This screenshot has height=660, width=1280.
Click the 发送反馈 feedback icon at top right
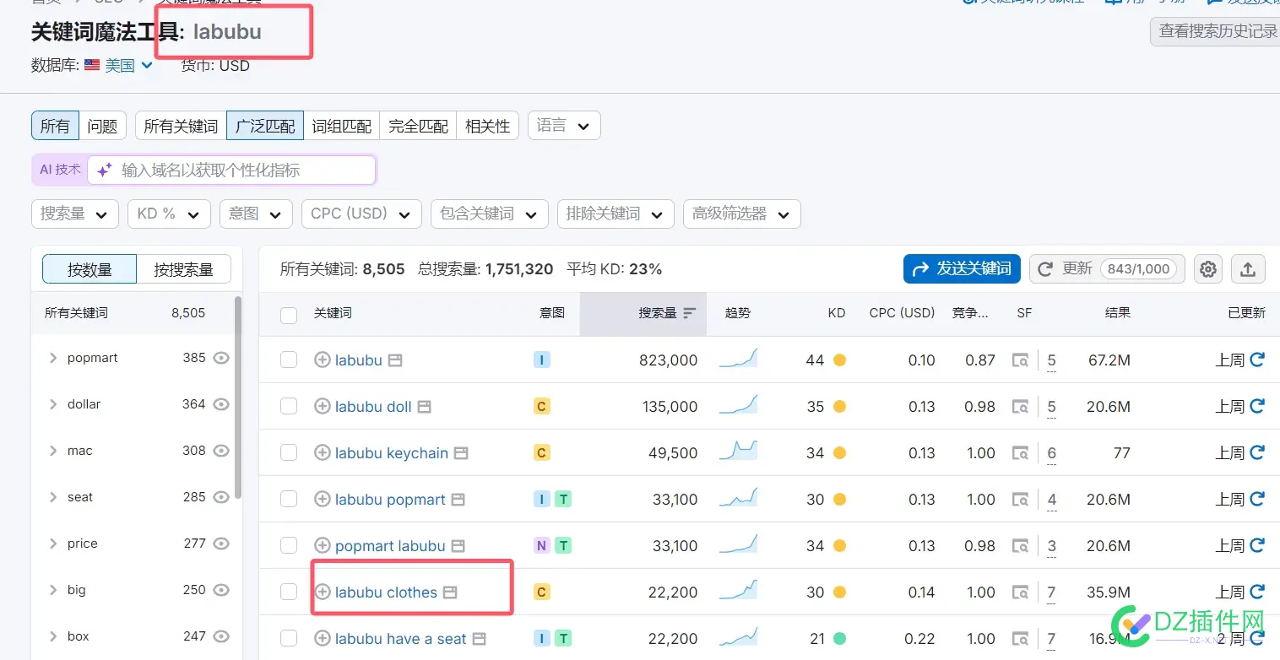pyautogui.click(x=1216, y=2)
